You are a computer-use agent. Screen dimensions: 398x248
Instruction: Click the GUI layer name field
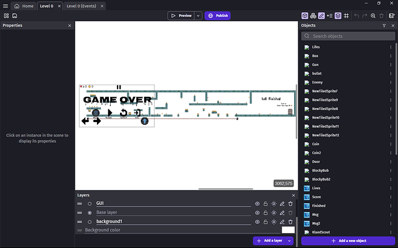(x=174, y=204)
